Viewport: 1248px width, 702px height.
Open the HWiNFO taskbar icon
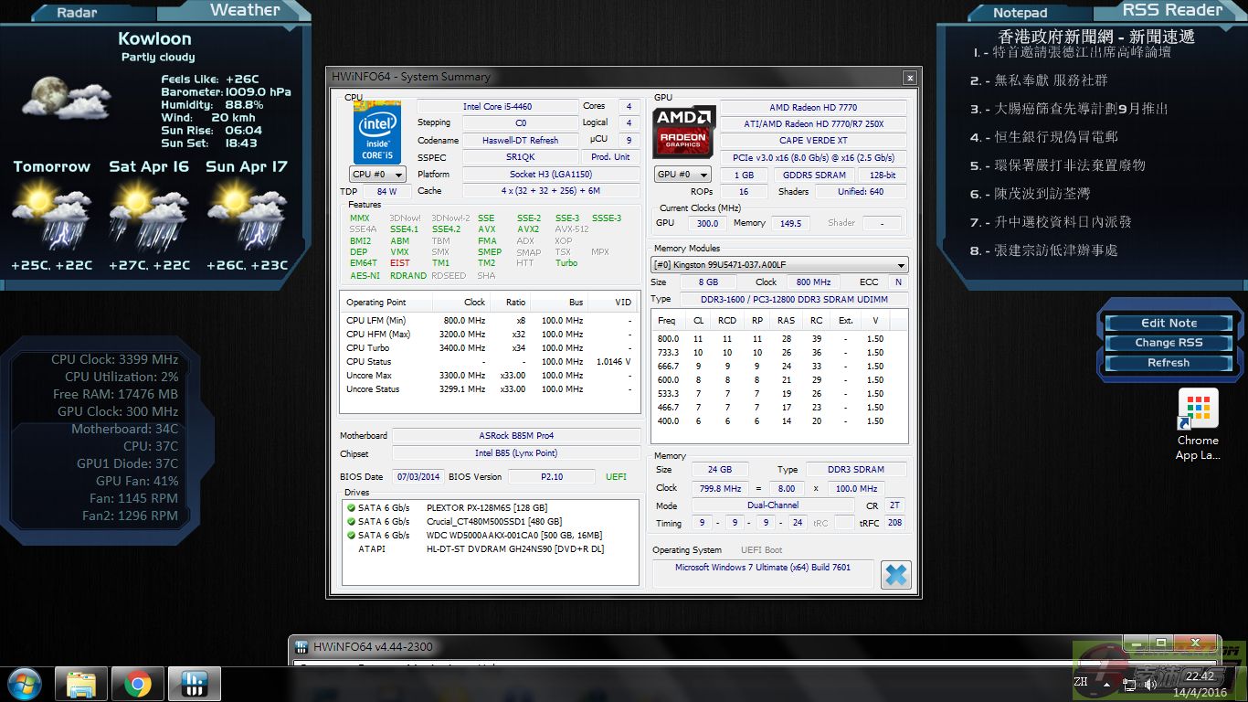tap(194, 684)
